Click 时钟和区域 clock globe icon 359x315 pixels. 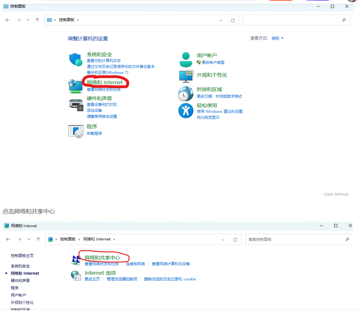pos(186,94)
